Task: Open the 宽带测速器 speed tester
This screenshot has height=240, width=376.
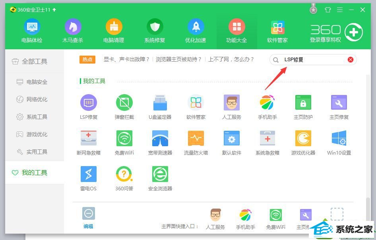Action: pyautogui.click(x=160, y=138)
